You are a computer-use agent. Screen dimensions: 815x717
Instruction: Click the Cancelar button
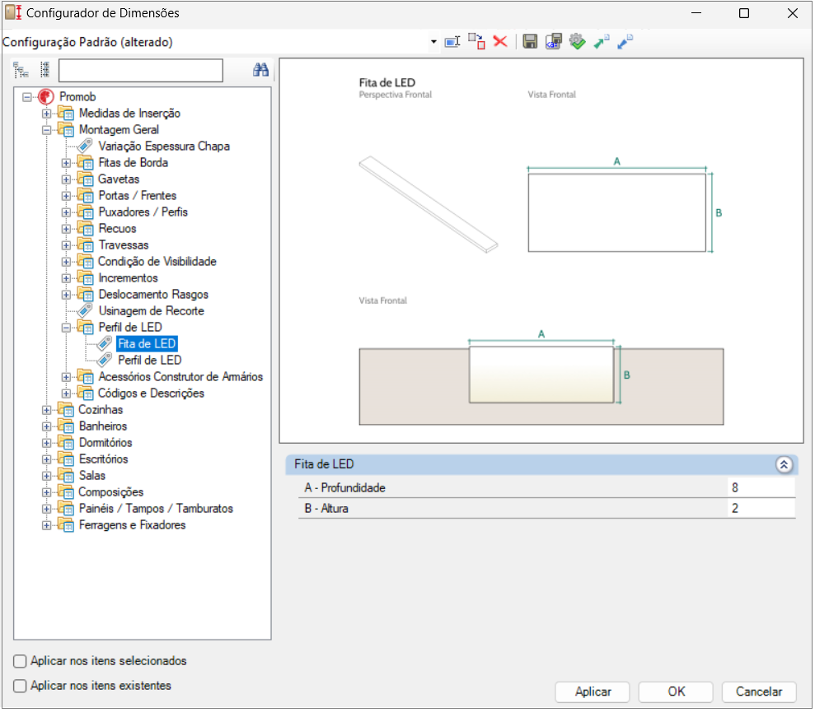(x=758, y=691)
